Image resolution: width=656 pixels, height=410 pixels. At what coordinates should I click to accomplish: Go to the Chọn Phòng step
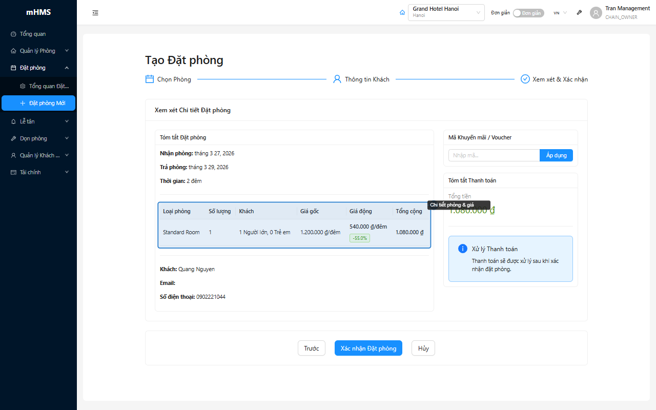168,79
